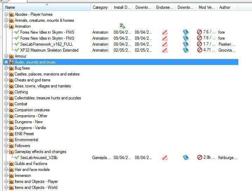Screen dimensions: 252x191
Task: Toggle expander for Followers category
Action: [6, 146]
